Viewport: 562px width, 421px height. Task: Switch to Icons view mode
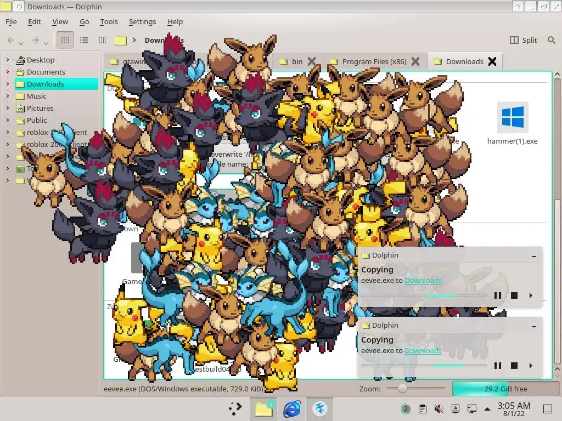(x=65, y=40)
